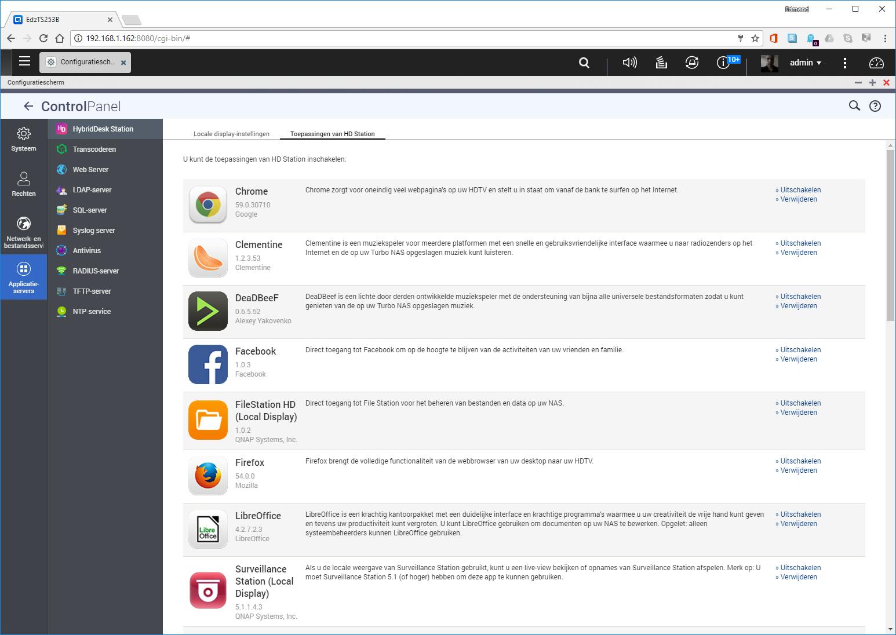Open HybridDesk Station in sidebar
The image size is (896, 635).
click(x=105, y=129)
